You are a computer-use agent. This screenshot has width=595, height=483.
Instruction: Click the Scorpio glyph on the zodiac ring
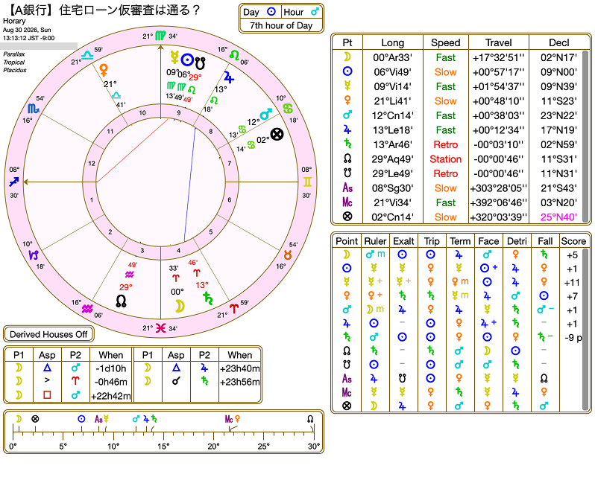coord(34,109)
